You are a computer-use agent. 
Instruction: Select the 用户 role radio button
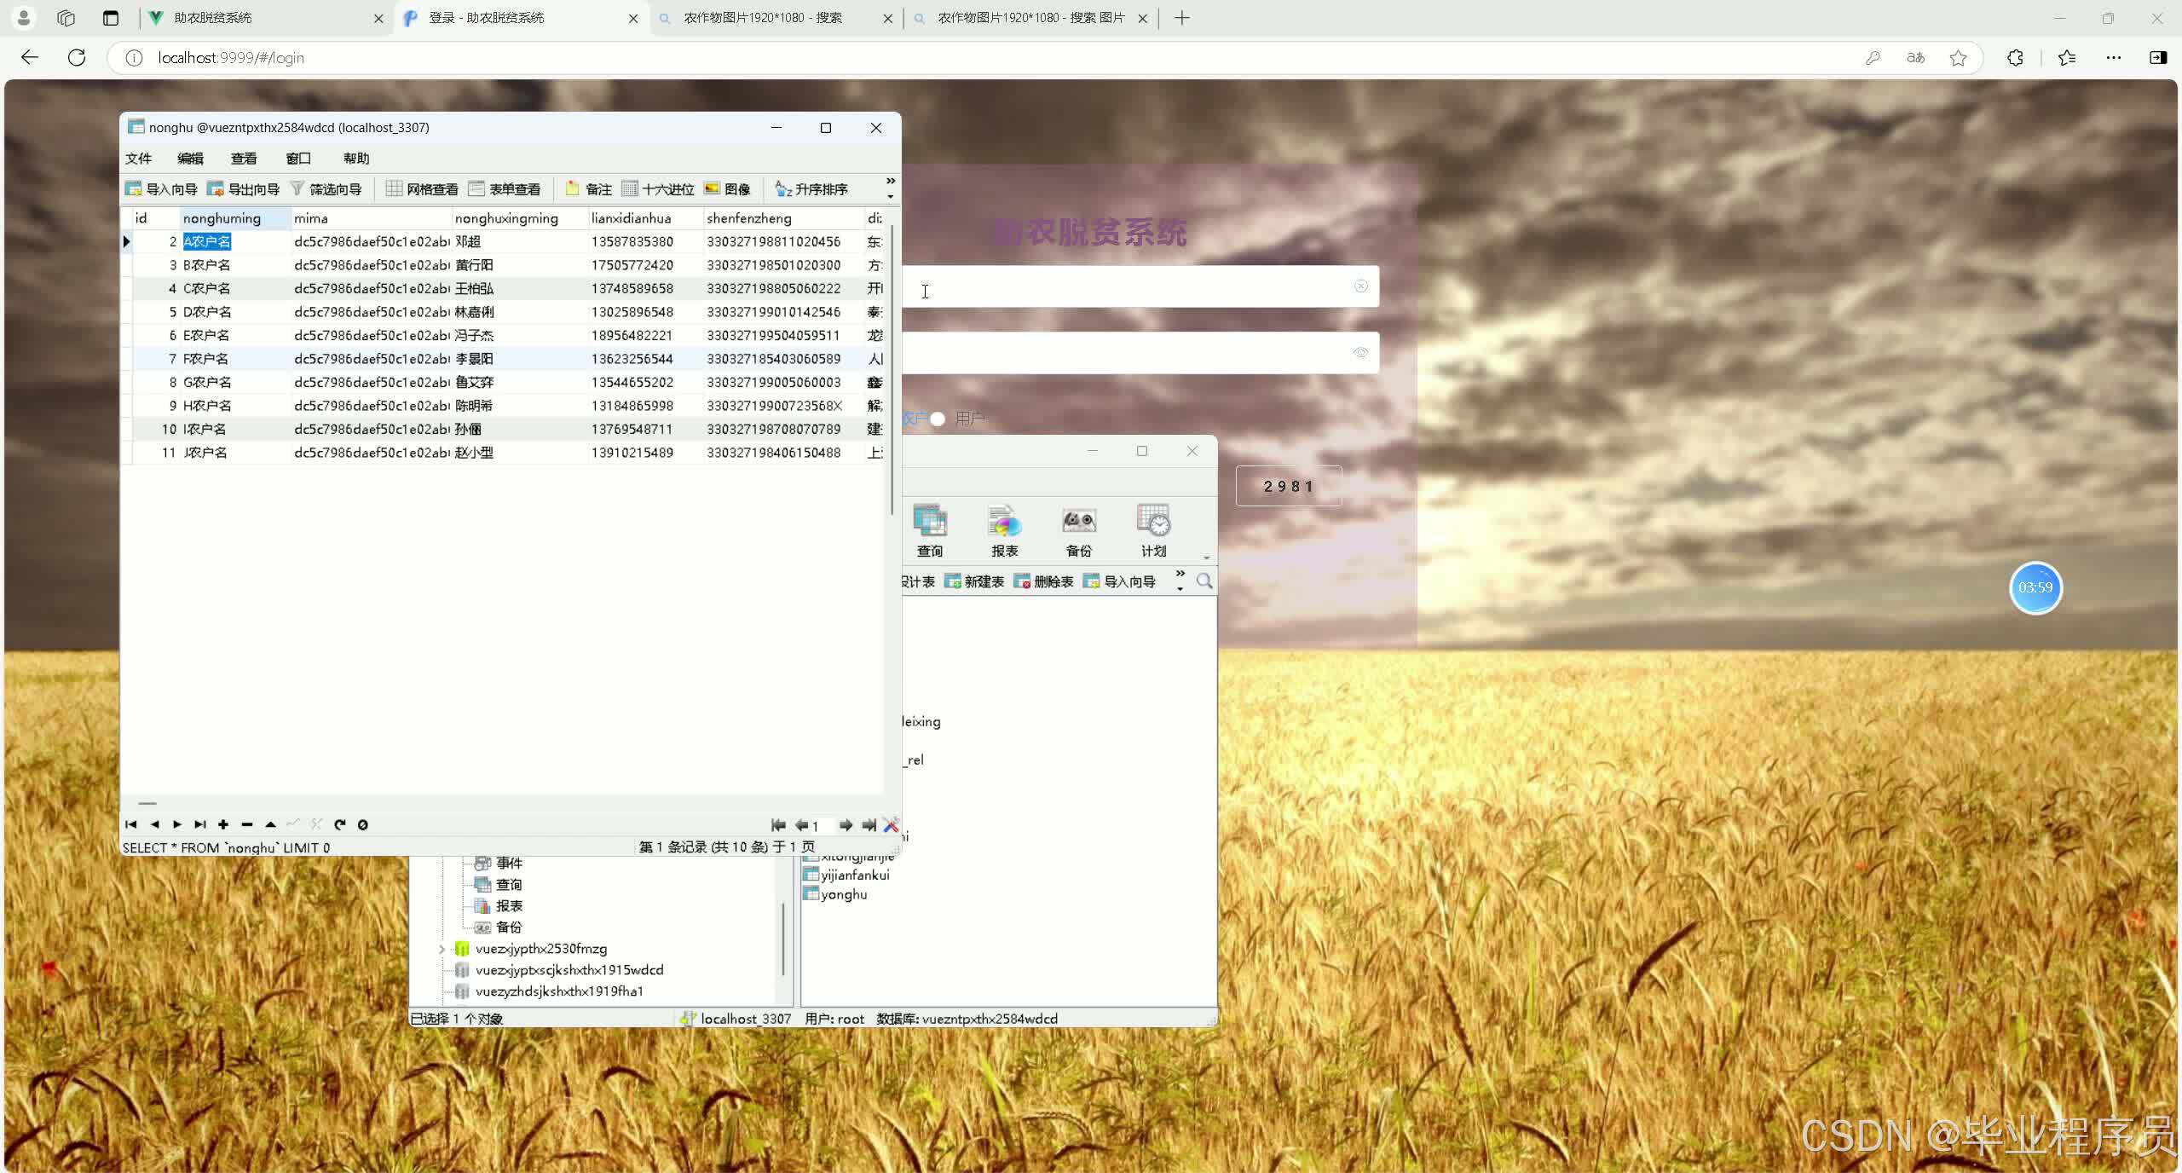coord(938,419)
